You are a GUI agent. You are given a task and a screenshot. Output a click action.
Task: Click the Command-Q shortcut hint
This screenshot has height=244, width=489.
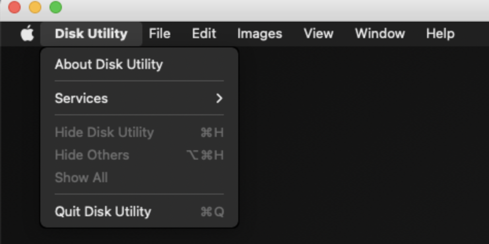(x=212, y=212)
